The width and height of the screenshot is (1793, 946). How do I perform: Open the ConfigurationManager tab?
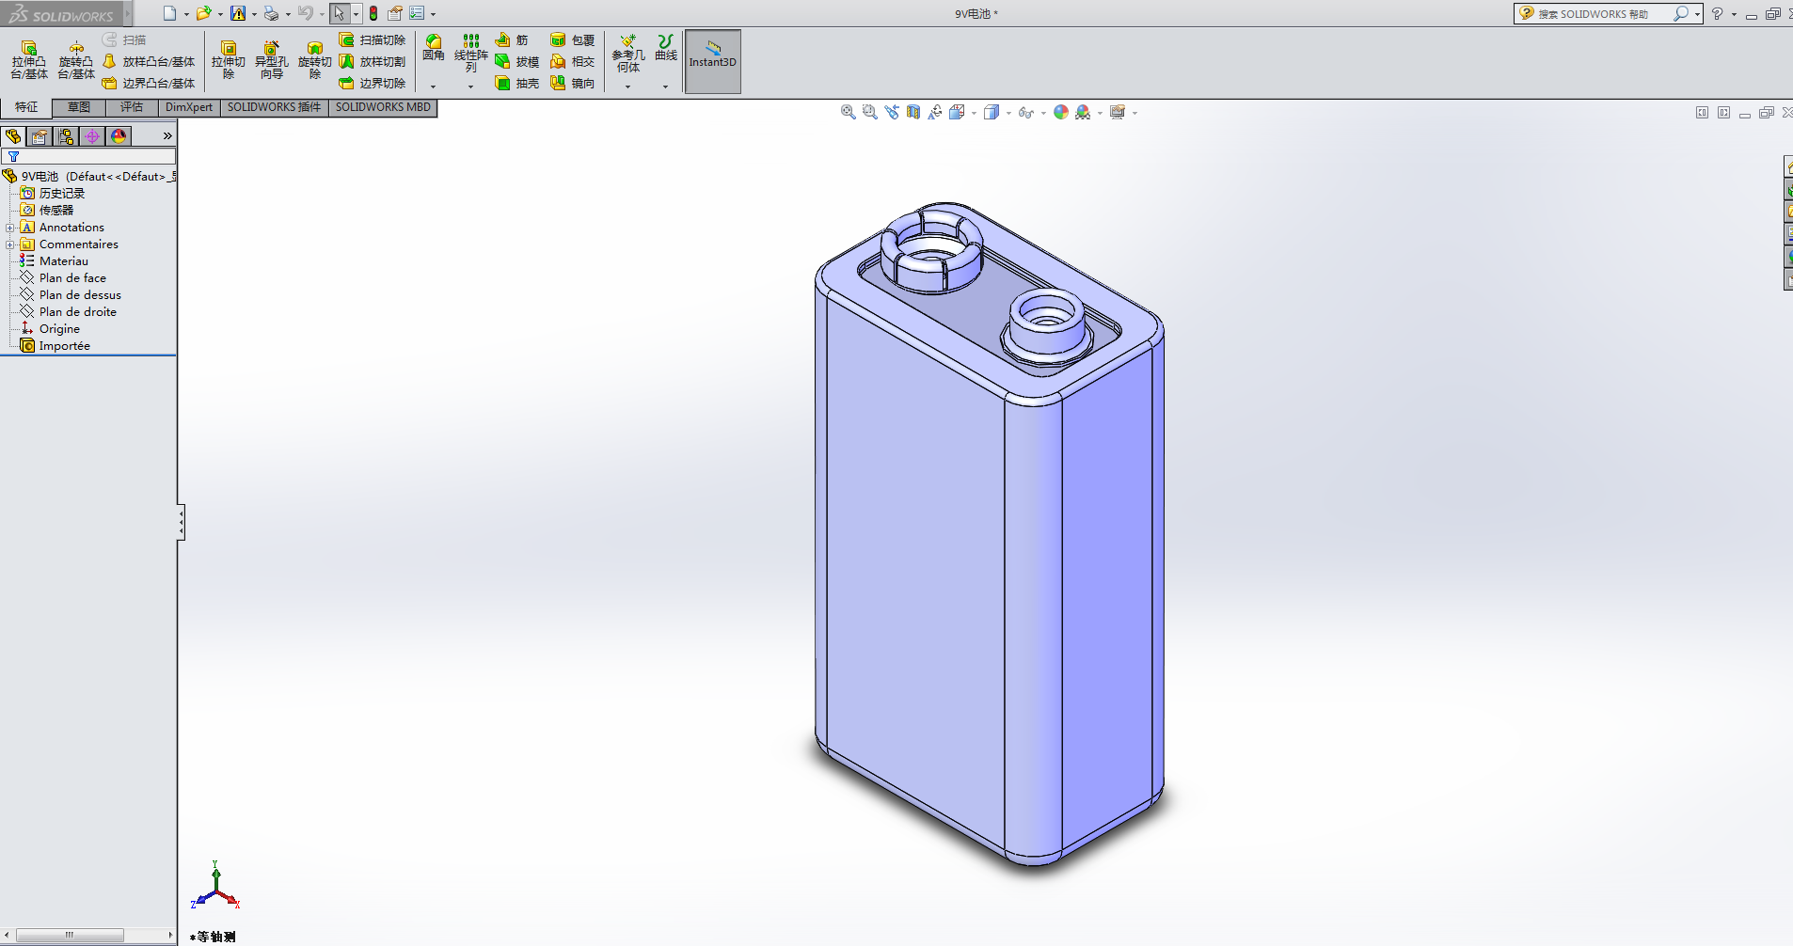tap(66, 136)
